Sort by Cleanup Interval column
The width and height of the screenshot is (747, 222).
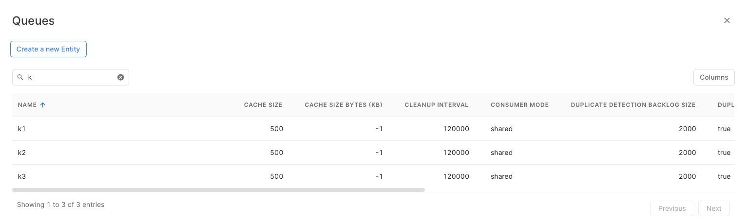coord(436,105)
